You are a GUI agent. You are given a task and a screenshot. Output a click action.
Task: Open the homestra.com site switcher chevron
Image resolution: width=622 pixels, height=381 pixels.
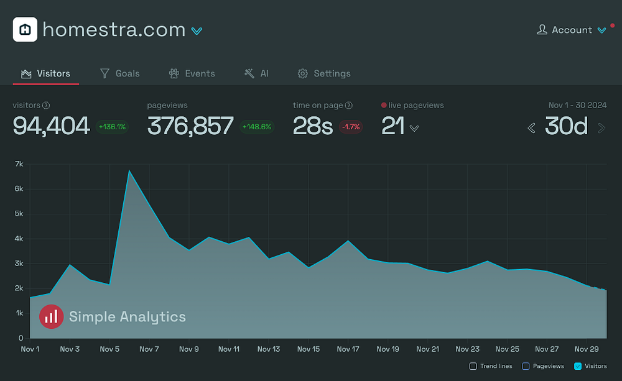197,31
